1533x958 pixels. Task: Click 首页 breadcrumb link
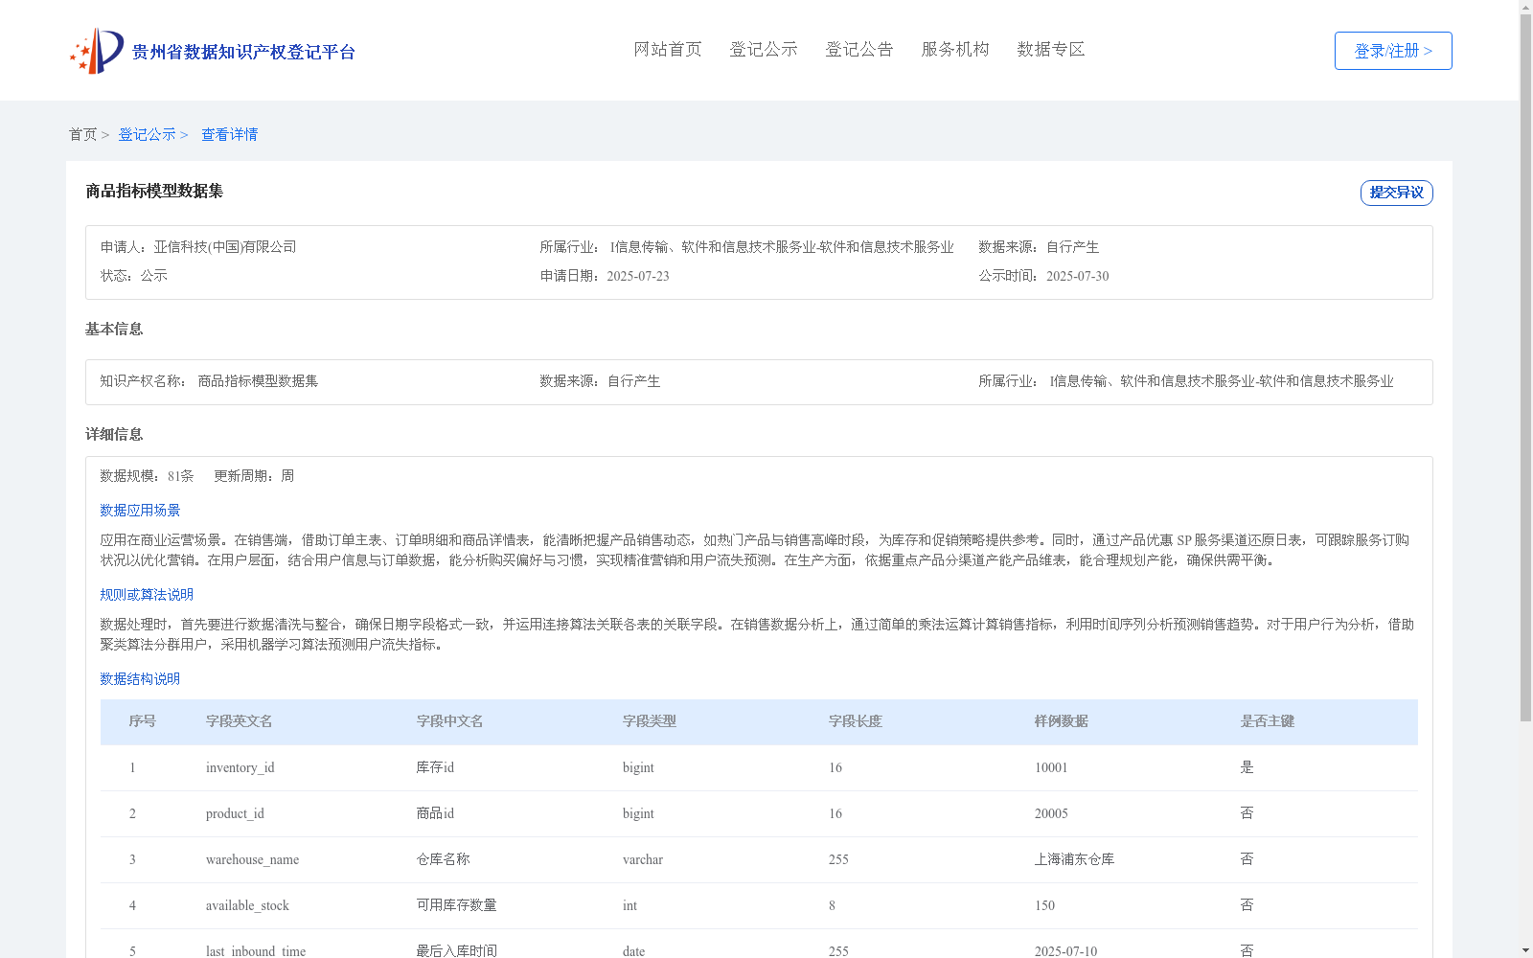[x=82, y=135]
